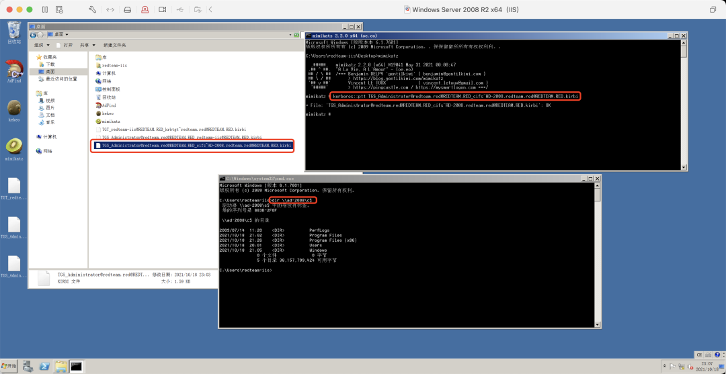Open the taskbar clock showing 23:07
726x374 pixels.
tap(707, 366)
